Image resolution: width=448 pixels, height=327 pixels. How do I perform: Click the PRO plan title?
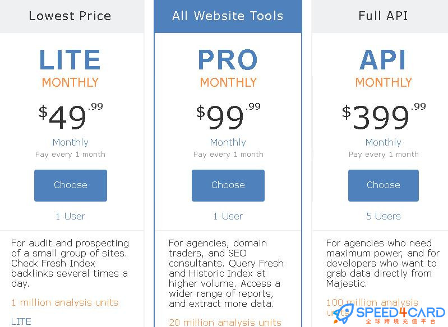click(228, 60)
